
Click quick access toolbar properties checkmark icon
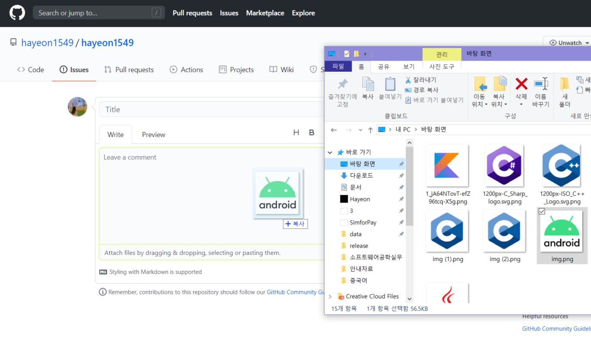tap(347, 54)
